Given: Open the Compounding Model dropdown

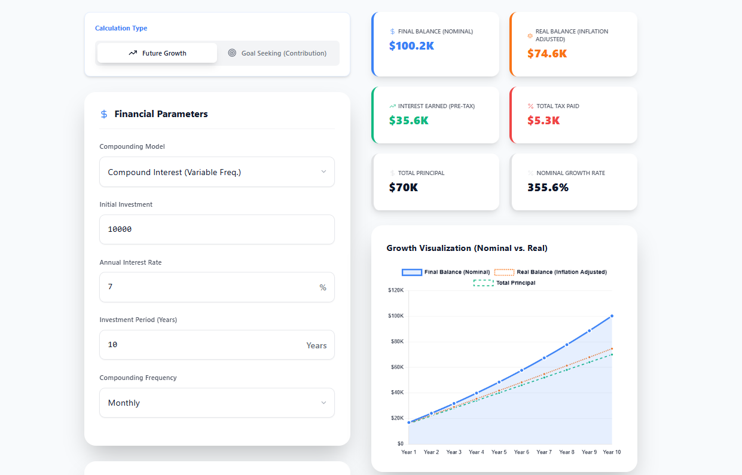Looking at the screenshot, I should [216, 171].
